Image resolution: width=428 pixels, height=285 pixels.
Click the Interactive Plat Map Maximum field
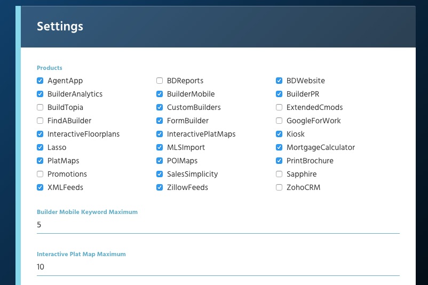(218, 267)
